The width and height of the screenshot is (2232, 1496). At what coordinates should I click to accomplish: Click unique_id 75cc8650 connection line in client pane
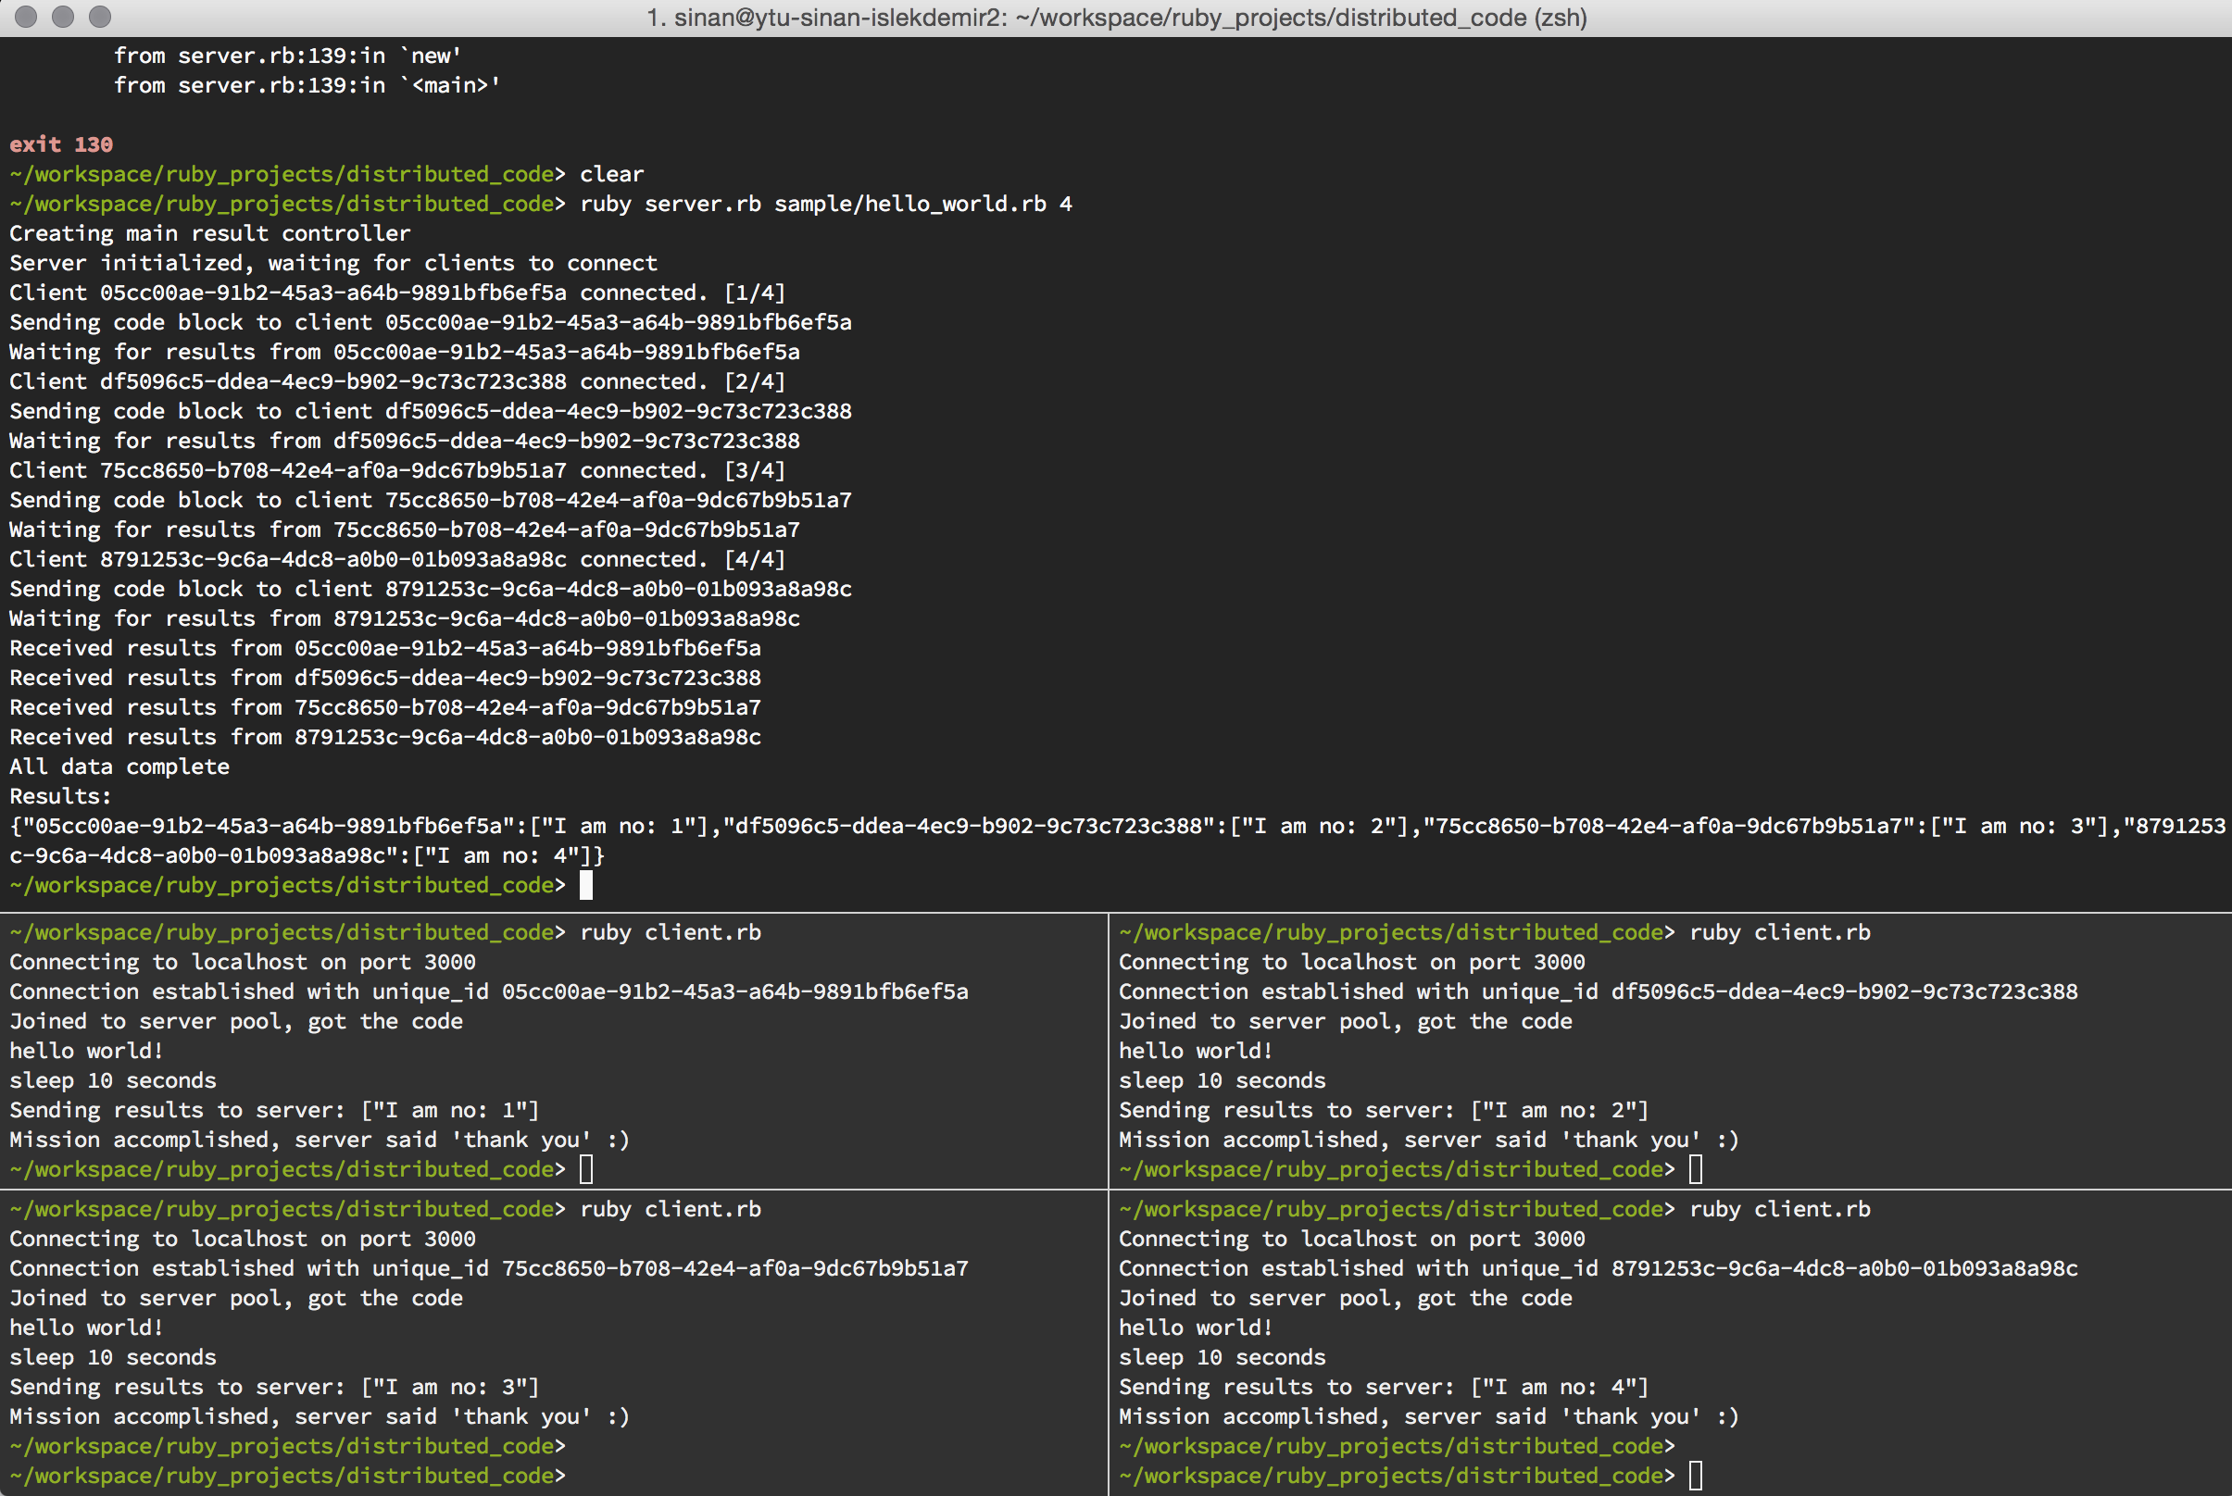489,1268
